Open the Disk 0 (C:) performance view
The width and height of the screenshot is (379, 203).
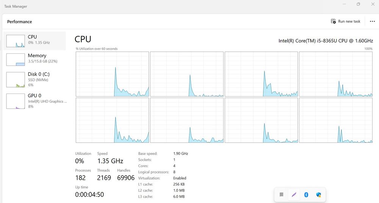34,80
